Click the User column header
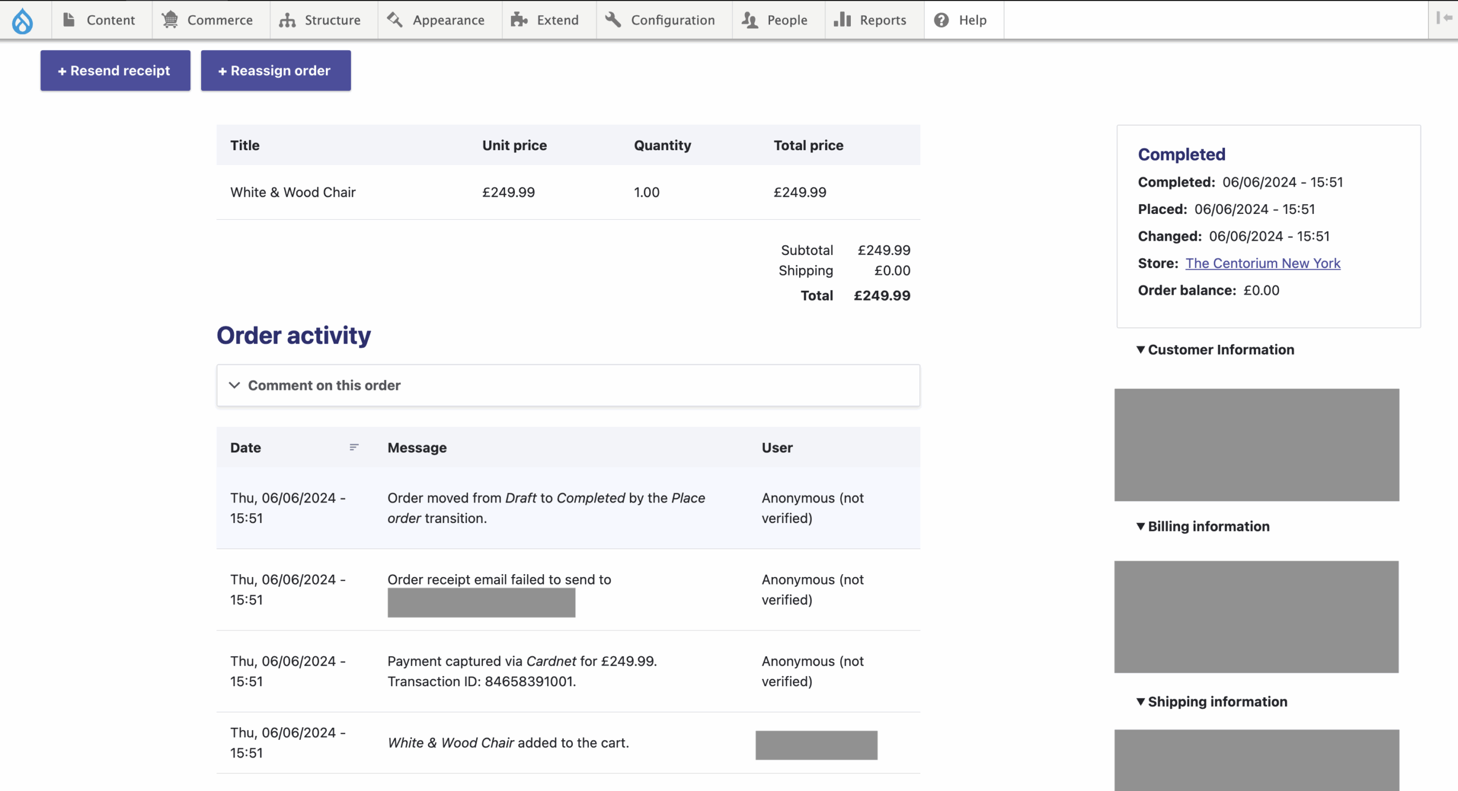Viewport: 1458px width, 791px height. (x=777, y=447)
